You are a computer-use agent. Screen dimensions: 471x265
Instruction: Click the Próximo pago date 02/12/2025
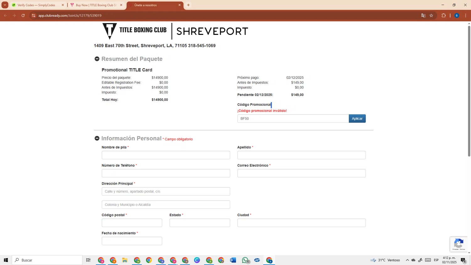295,78
